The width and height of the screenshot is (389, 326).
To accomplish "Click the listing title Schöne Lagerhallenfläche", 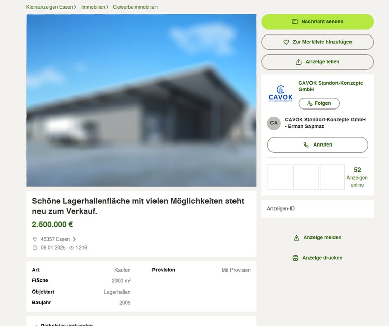I will 138,206.
